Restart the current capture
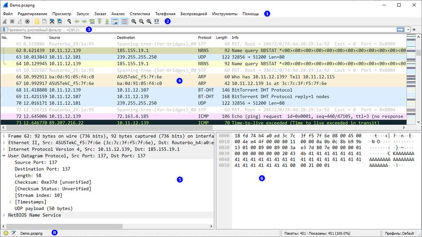422x237 pixels. 20,22
